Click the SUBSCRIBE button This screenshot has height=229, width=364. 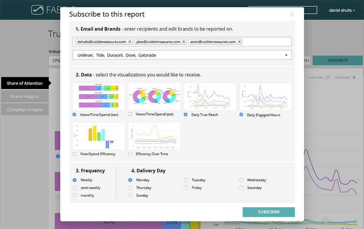coord(269,212)
